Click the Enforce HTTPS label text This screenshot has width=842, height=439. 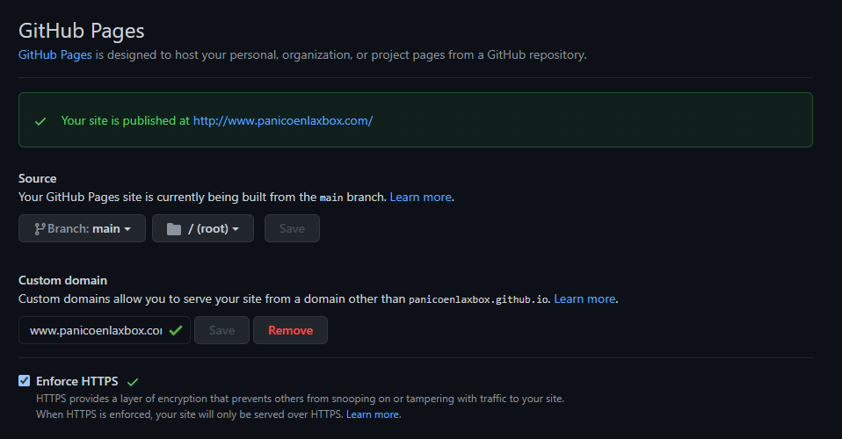tap(76, 381)
